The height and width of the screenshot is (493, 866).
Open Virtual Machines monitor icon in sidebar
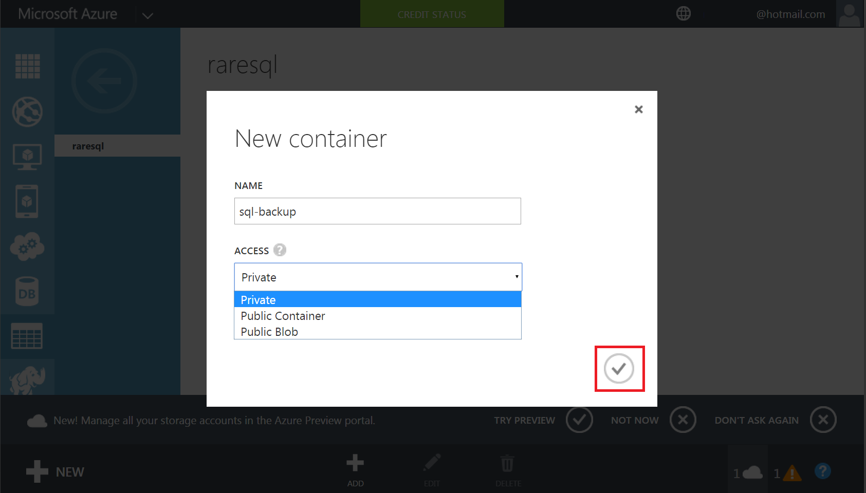[x=27, y=157]
